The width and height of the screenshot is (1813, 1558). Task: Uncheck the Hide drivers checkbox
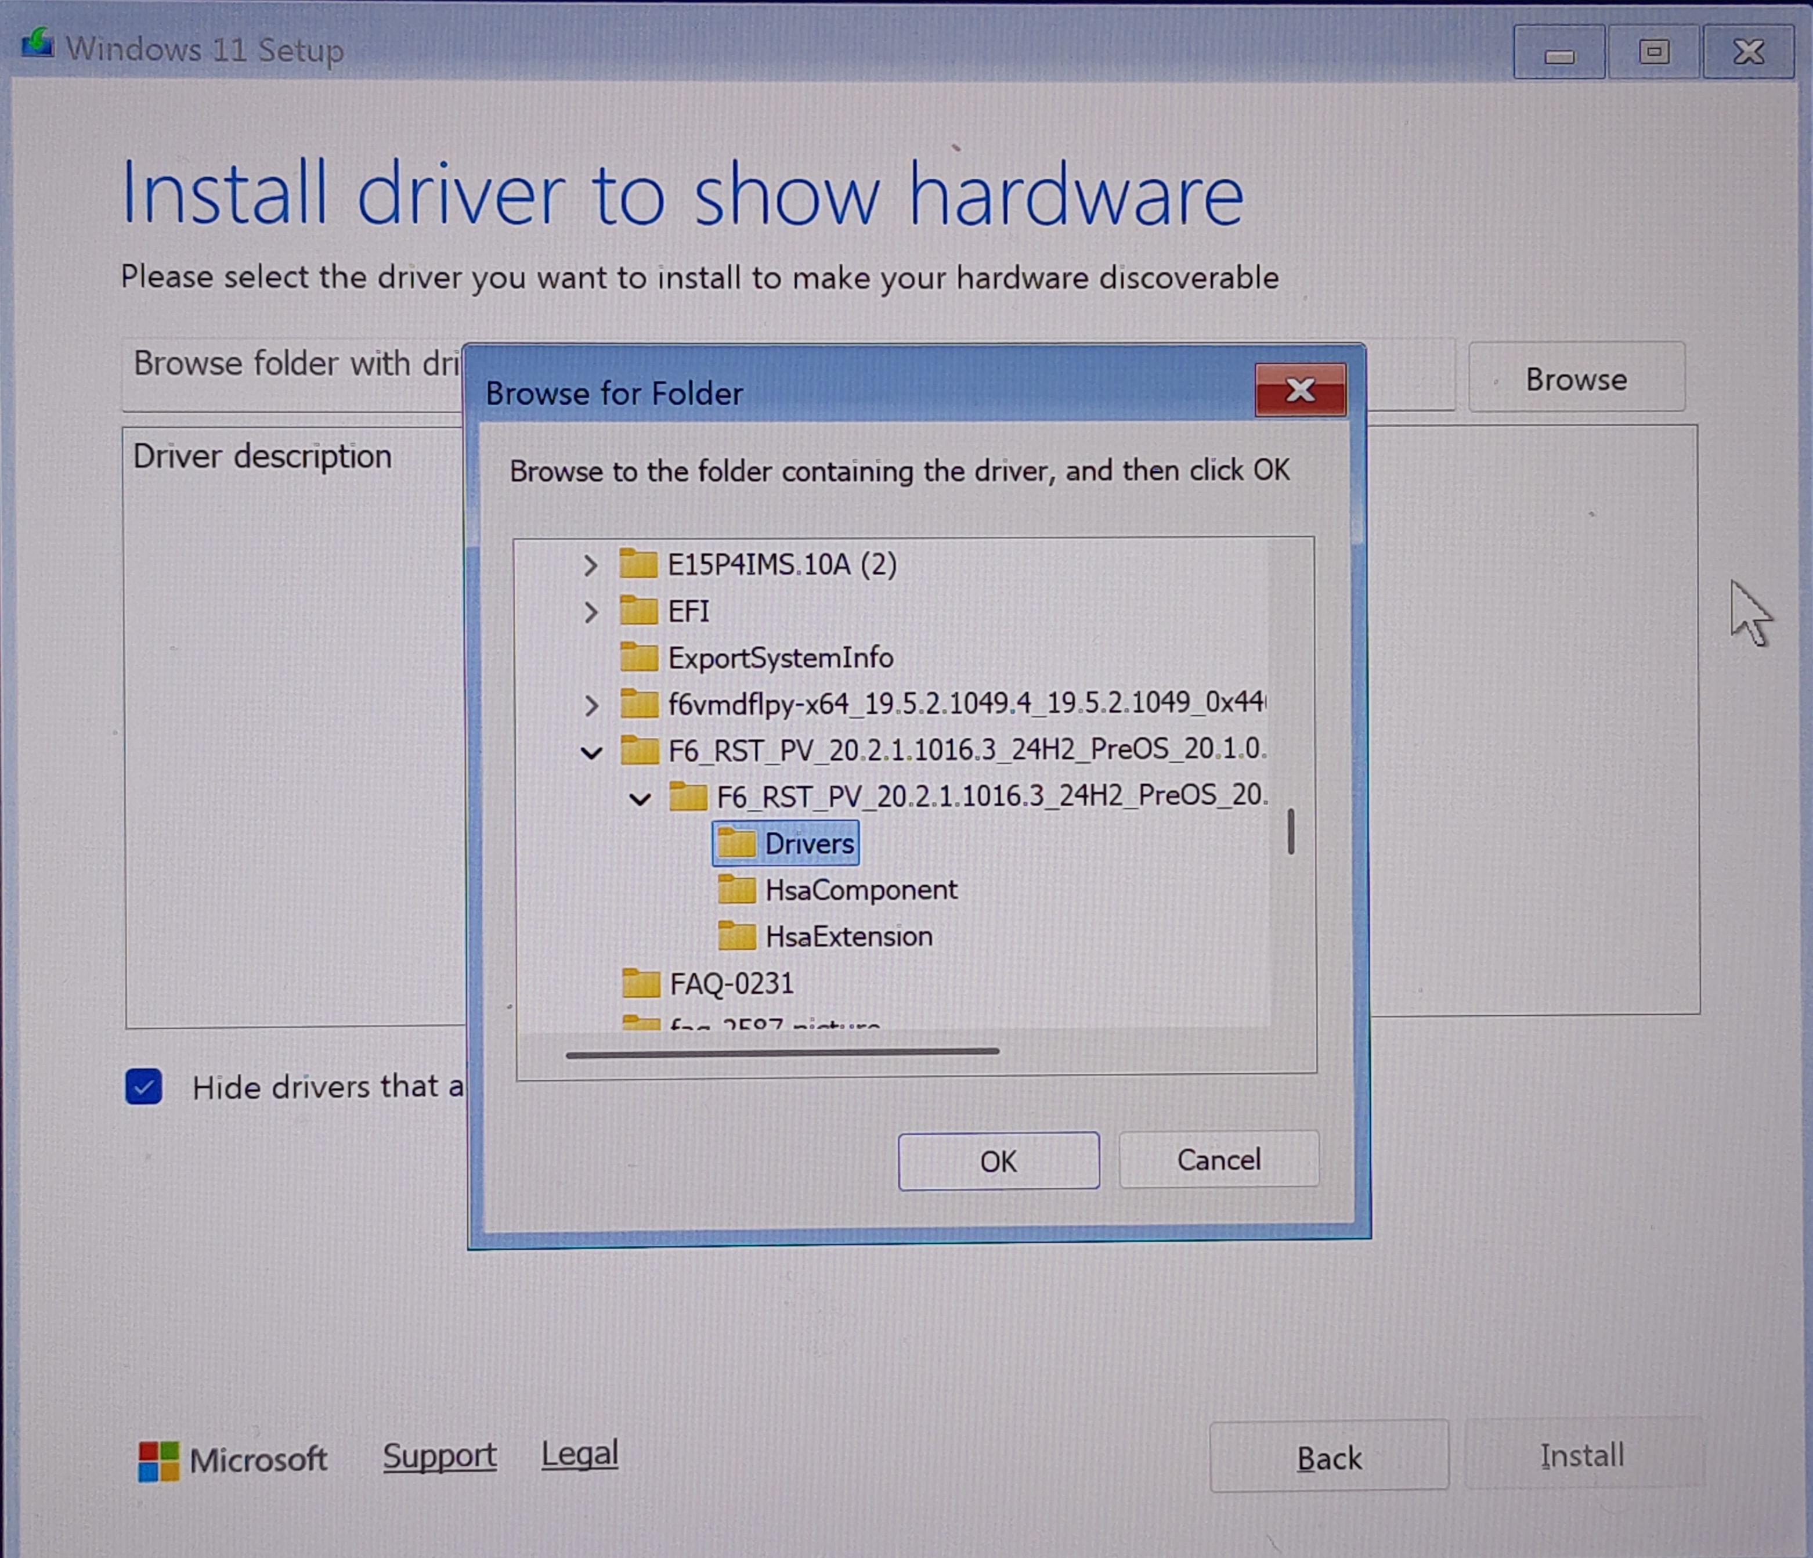tap(143, 1086)
